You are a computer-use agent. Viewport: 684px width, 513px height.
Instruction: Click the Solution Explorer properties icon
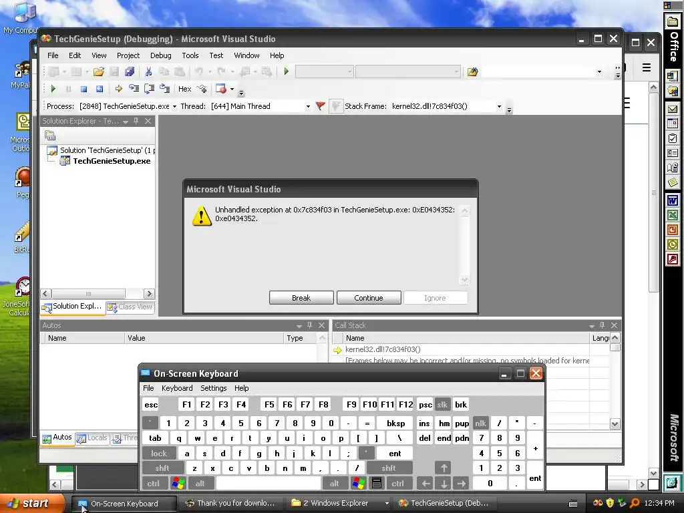[49, 136]
